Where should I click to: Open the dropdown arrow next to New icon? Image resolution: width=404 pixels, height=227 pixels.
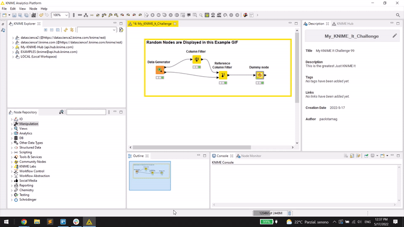pyautogui.click(x=9, y=15)
